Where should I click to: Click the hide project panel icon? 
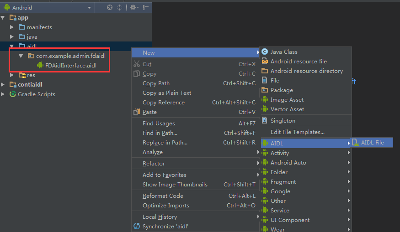click(145, 7)
